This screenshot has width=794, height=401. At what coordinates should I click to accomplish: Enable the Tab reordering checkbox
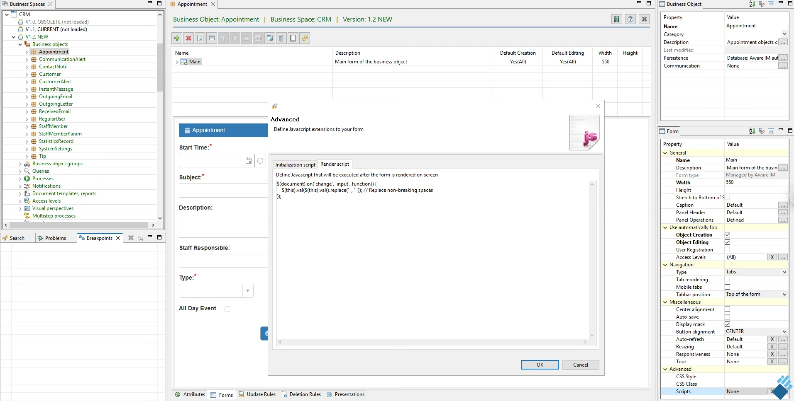pos(727,280)
